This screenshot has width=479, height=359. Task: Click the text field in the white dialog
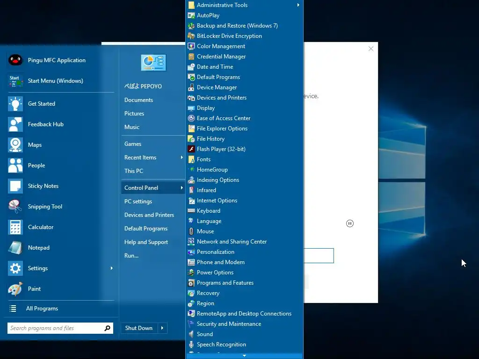tap(318, 256)
